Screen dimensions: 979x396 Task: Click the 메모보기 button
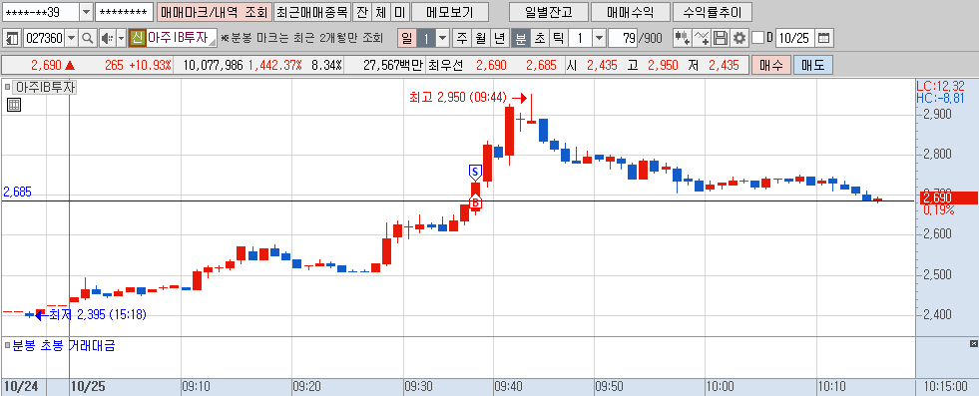(450, 12)
